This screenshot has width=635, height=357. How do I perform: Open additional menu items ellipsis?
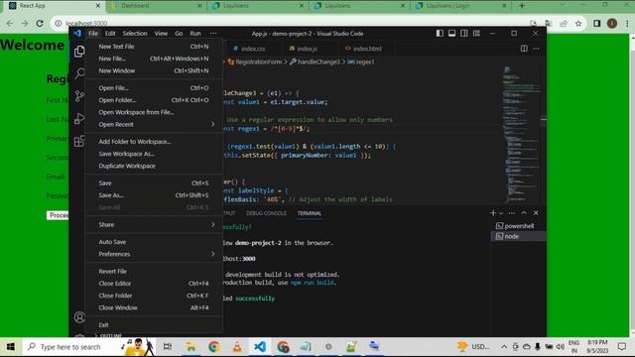click(213, 34)
